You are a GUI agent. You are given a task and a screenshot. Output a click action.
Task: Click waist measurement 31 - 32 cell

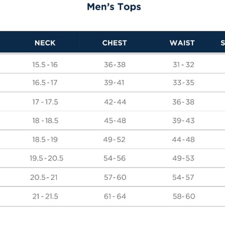183,65
